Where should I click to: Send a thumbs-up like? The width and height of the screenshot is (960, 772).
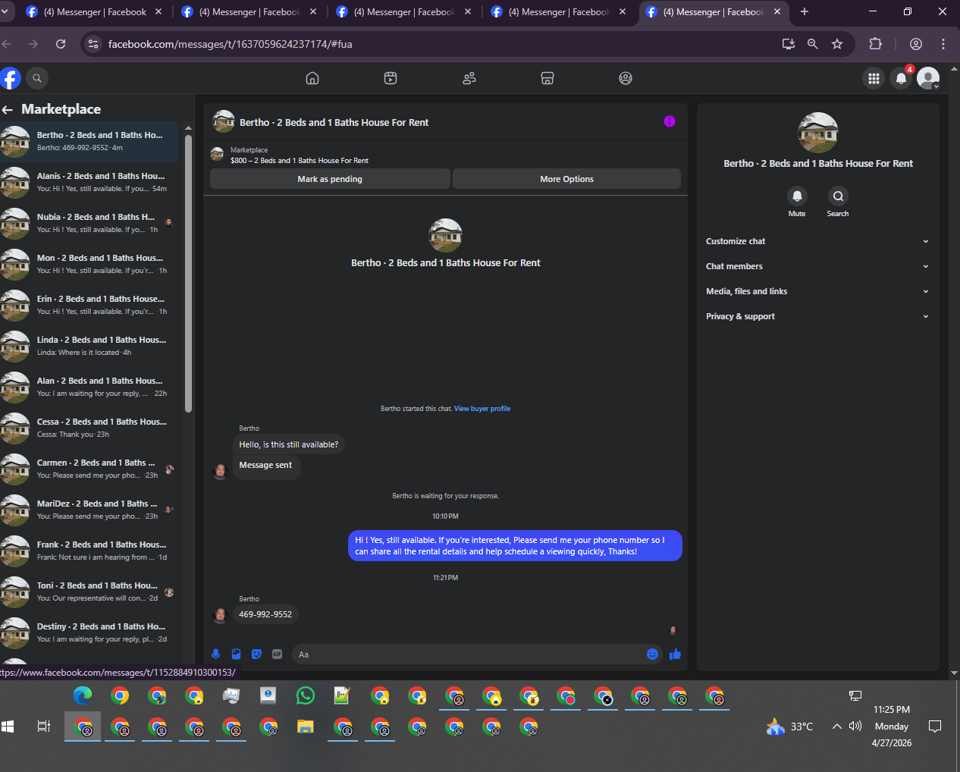[675, 654]
